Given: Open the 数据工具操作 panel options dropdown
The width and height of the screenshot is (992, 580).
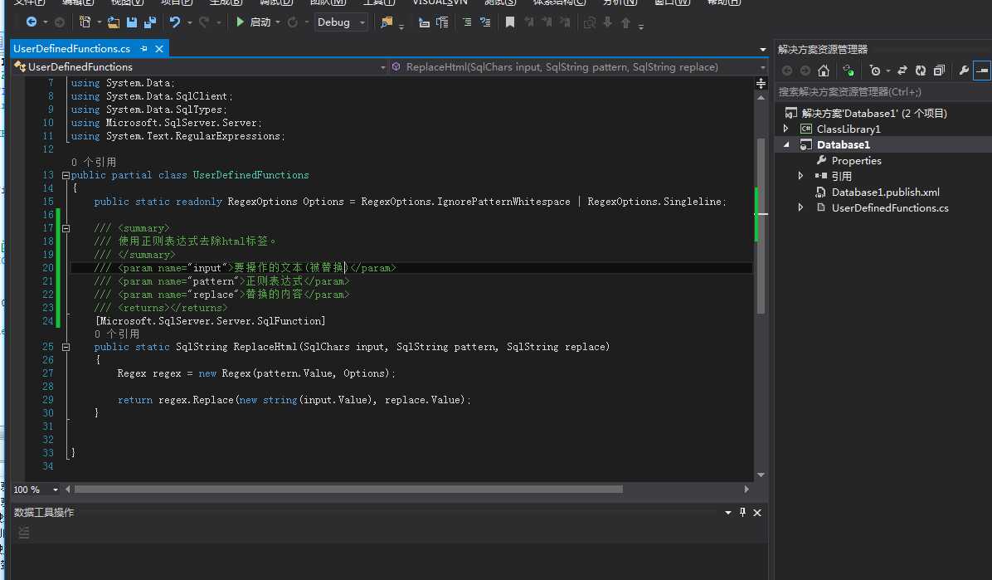Looking at the screenshot, I should 727,512.
